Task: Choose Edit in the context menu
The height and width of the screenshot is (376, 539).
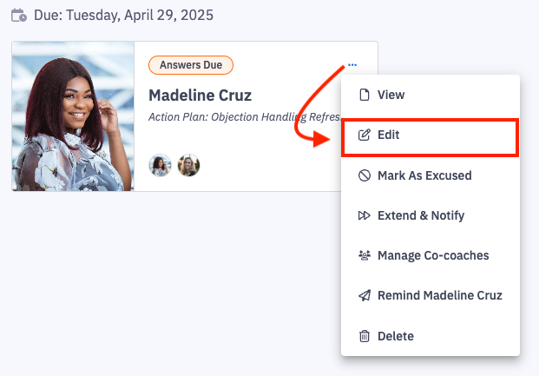Action: click(388, 135)
